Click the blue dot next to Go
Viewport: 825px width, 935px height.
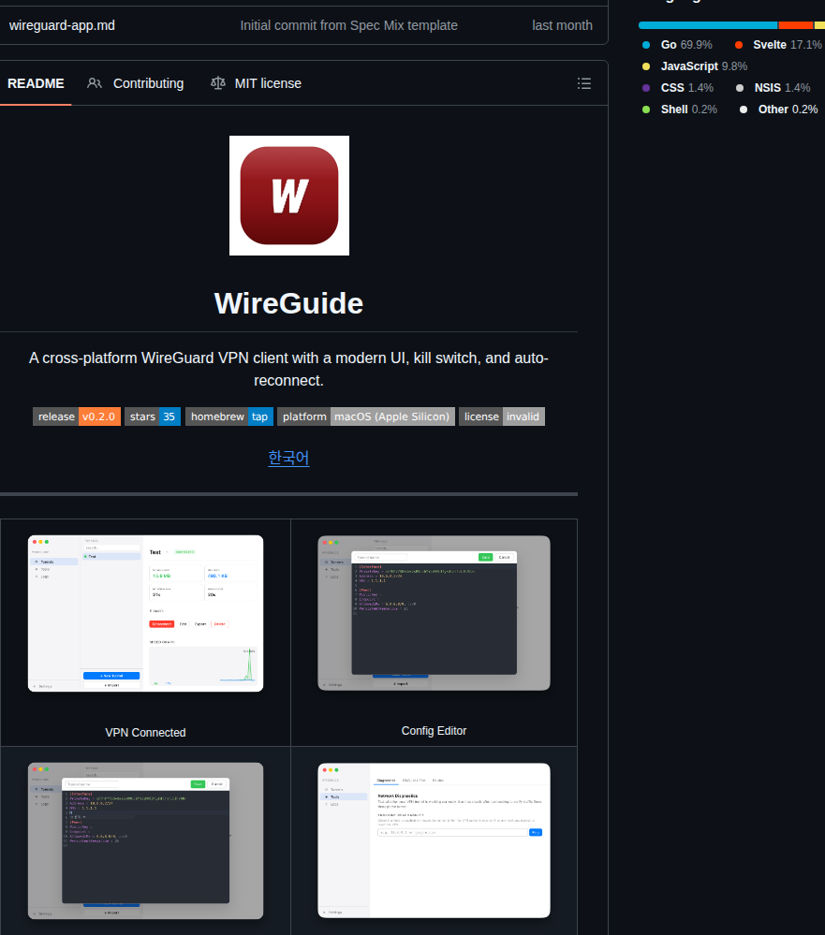646,45
